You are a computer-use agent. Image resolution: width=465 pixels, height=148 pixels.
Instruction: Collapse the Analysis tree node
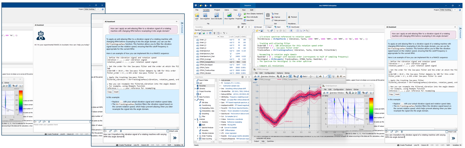point(195,119)
